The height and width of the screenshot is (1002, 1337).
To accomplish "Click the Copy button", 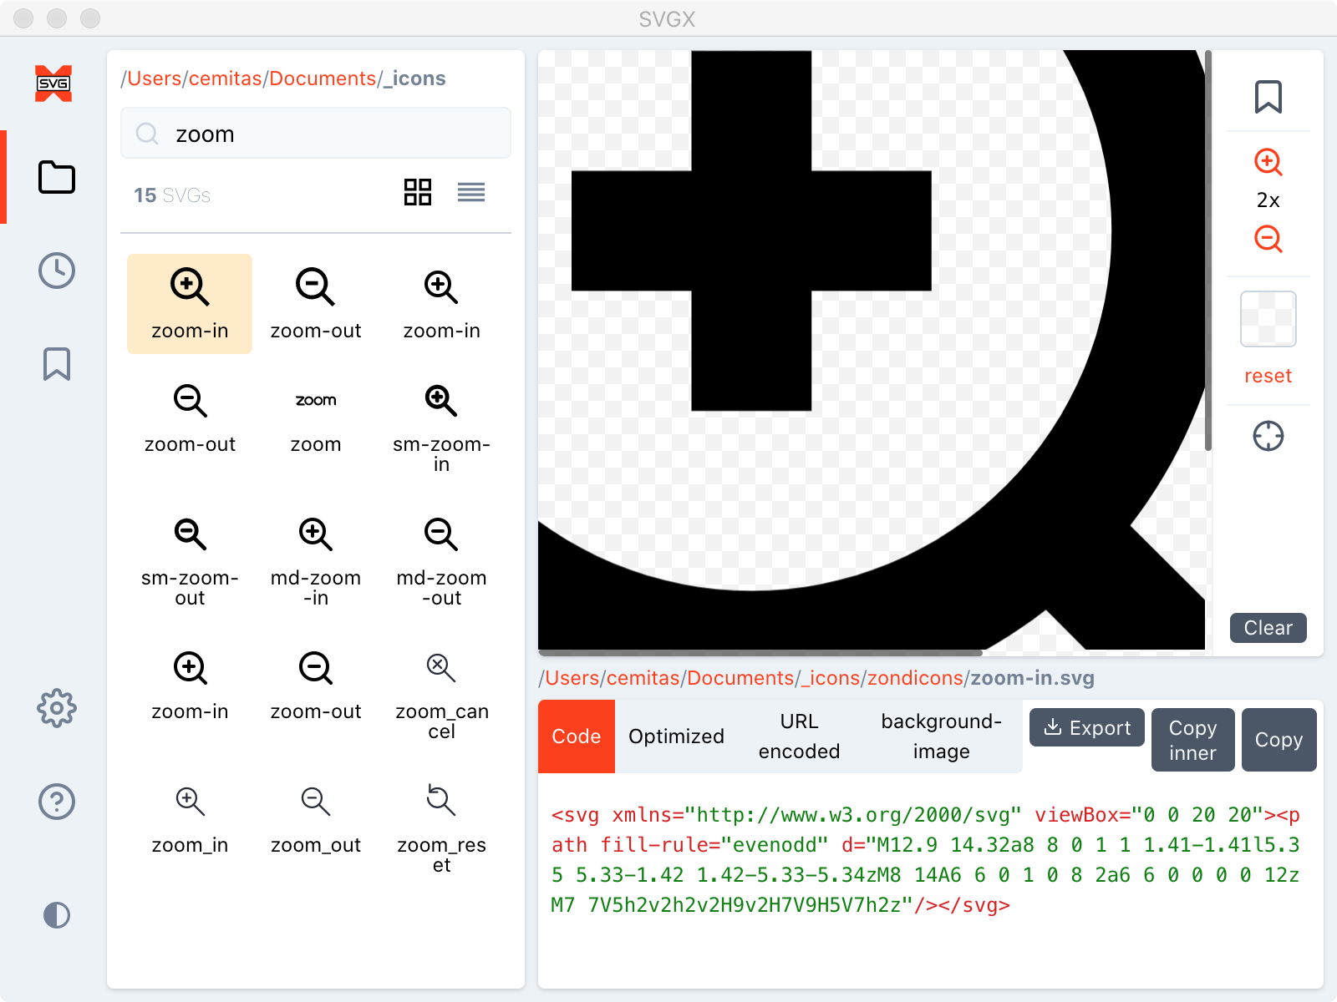I will (x=1279, y=740).
